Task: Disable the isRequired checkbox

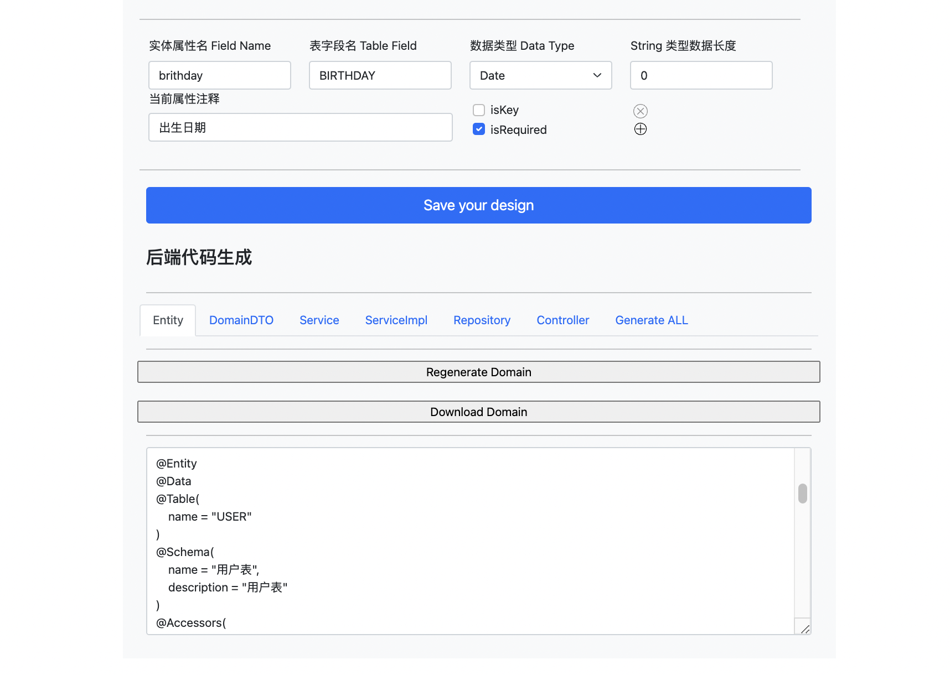Action: click(x=478, y=129)
